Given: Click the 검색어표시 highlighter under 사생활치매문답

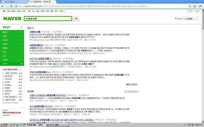Looking at the screenshot, I should point(60,45).
